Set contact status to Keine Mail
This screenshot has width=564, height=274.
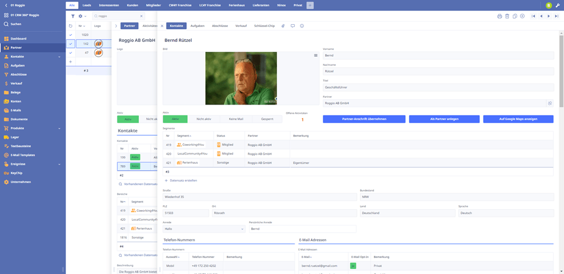pyautogui.click(x=236, y=119)
